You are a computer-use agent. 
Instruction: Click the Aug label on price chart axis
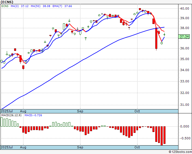coord(23,111)
